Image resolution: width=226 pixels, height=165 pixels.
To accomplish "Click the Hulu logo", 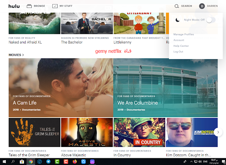I will [x=14, y=6].
